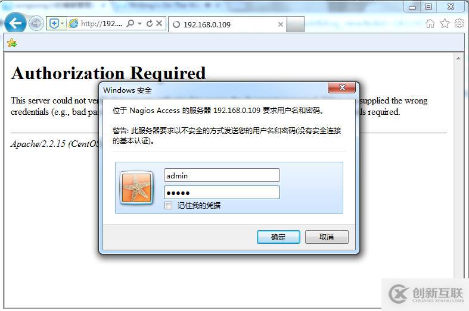Confirm login with the 确定 button
Viewport: 469px width, 311px height.
[x=278, y=237]
